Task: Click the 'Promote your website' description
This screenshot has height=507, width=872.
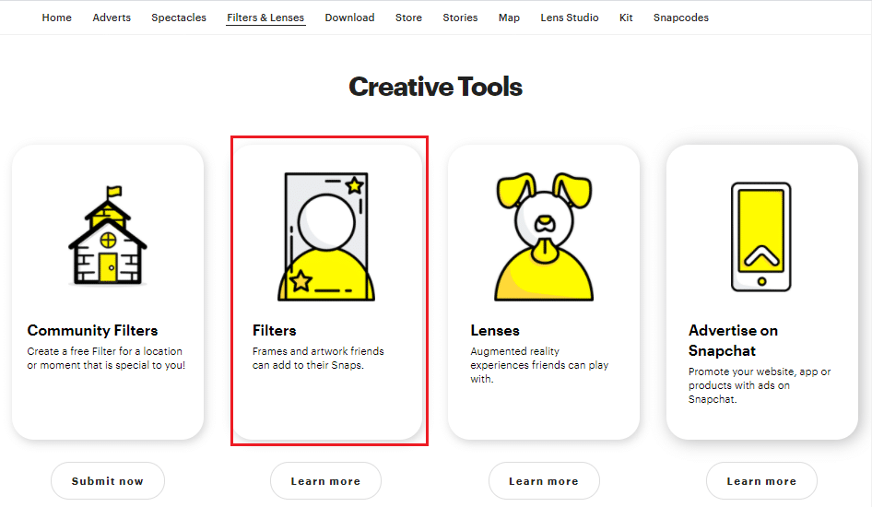Action: (x=760, y=385)
